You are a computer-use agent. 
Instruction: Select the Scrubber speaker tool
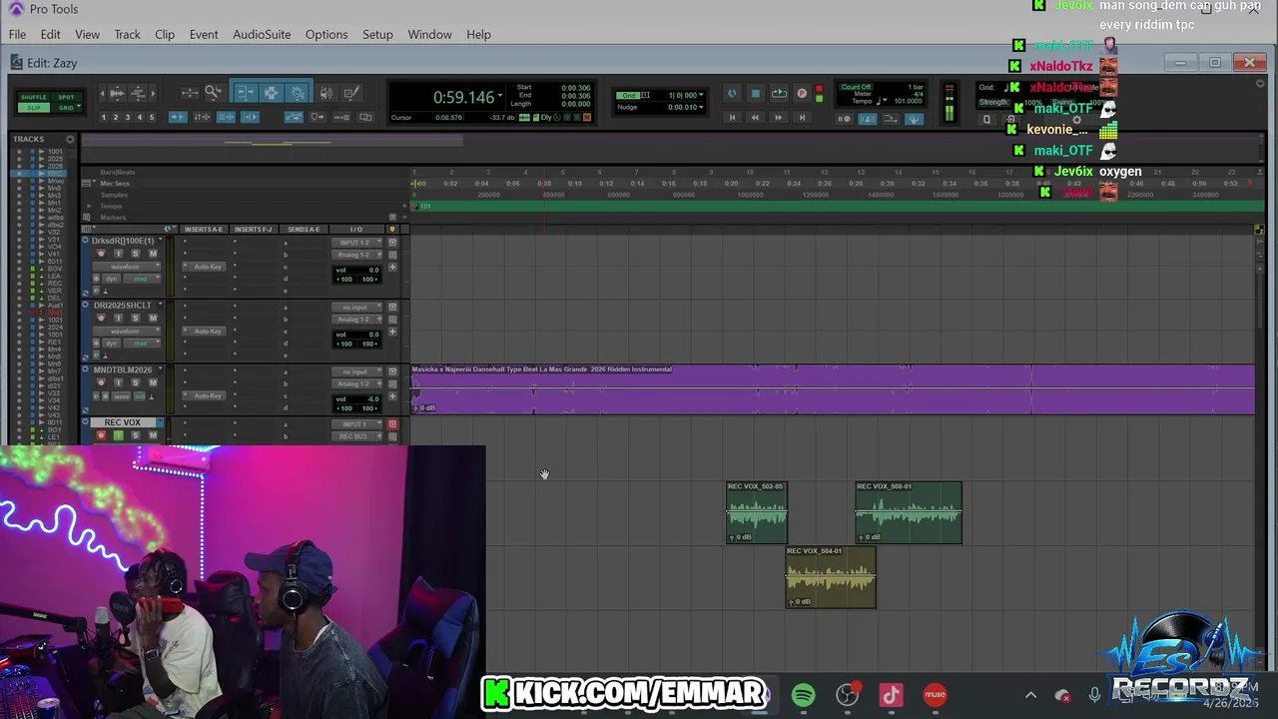pyautogui.click(x=325, y=93)
